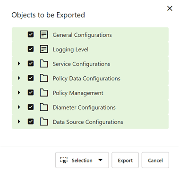Viewport: 179px width, 177px height.
Task: Close the Objects to be Exported dialog
Action: point(170,8)
